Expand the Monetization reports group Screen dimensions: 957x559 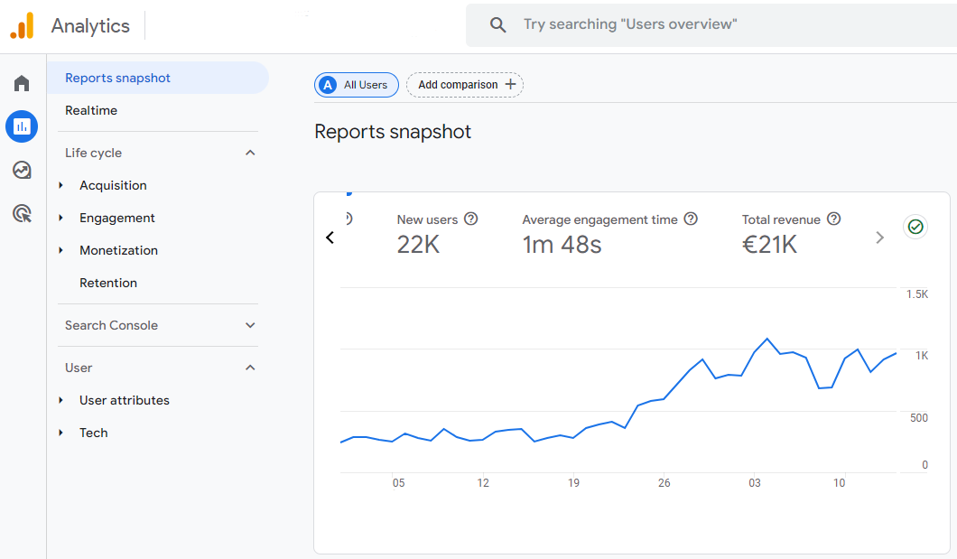point(61,251)
